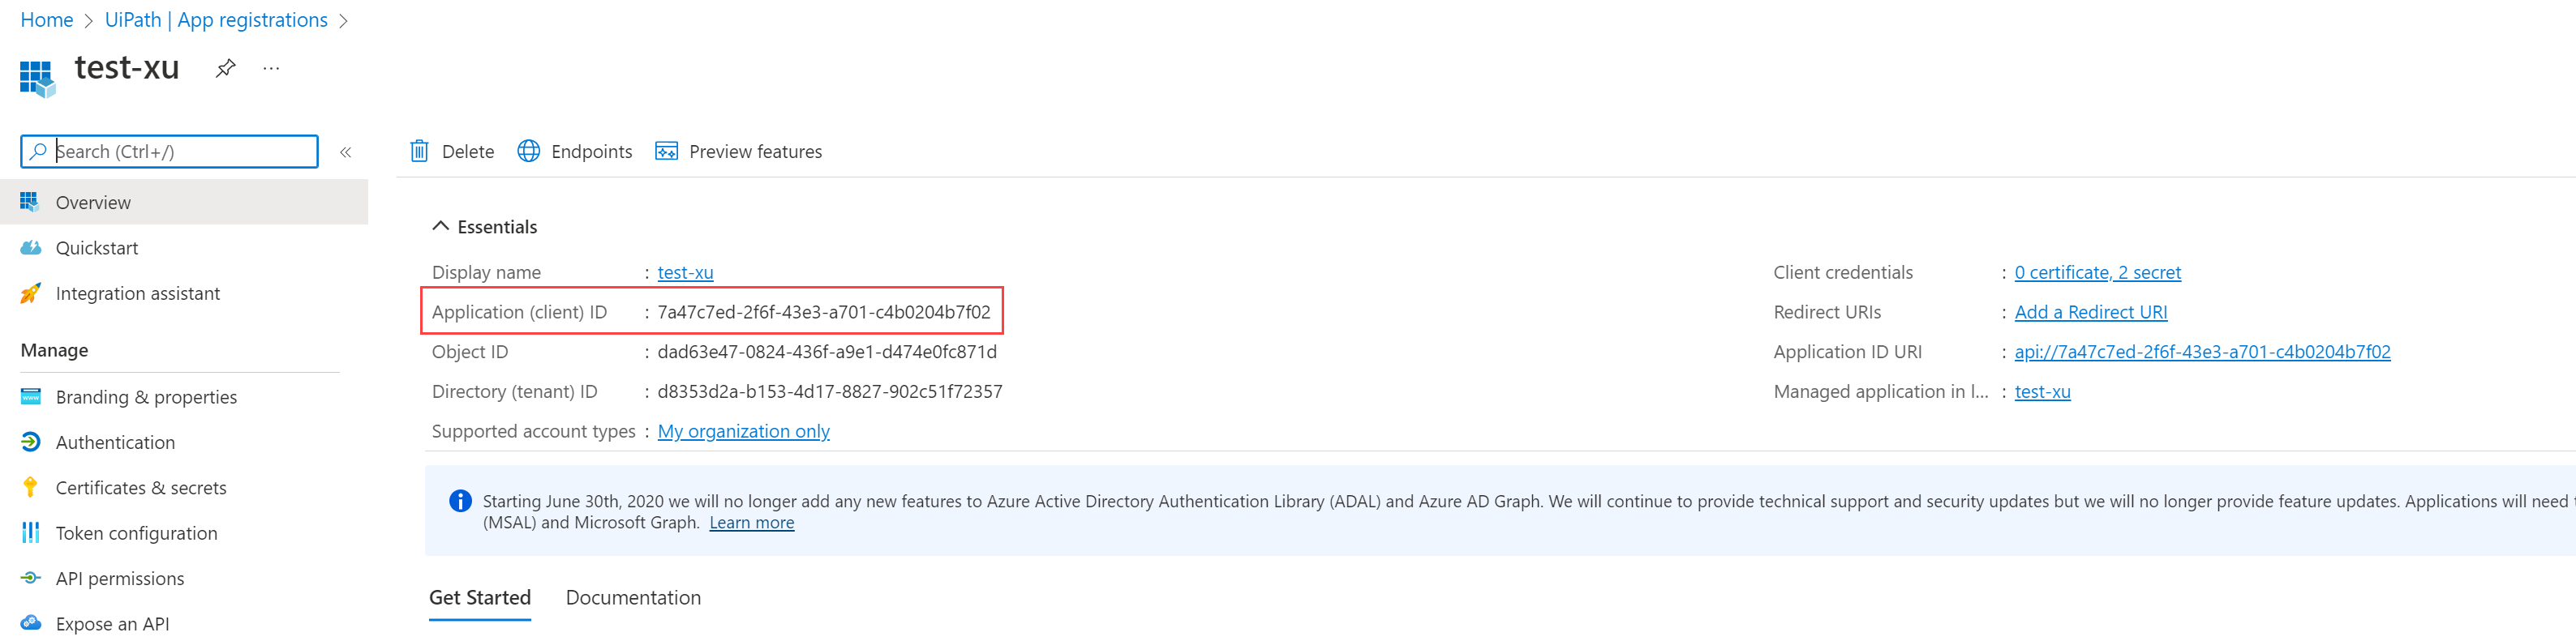Screen dimensions: 2576x641
Task: Click the Preview features icon
Action: [x=667, y=151]
